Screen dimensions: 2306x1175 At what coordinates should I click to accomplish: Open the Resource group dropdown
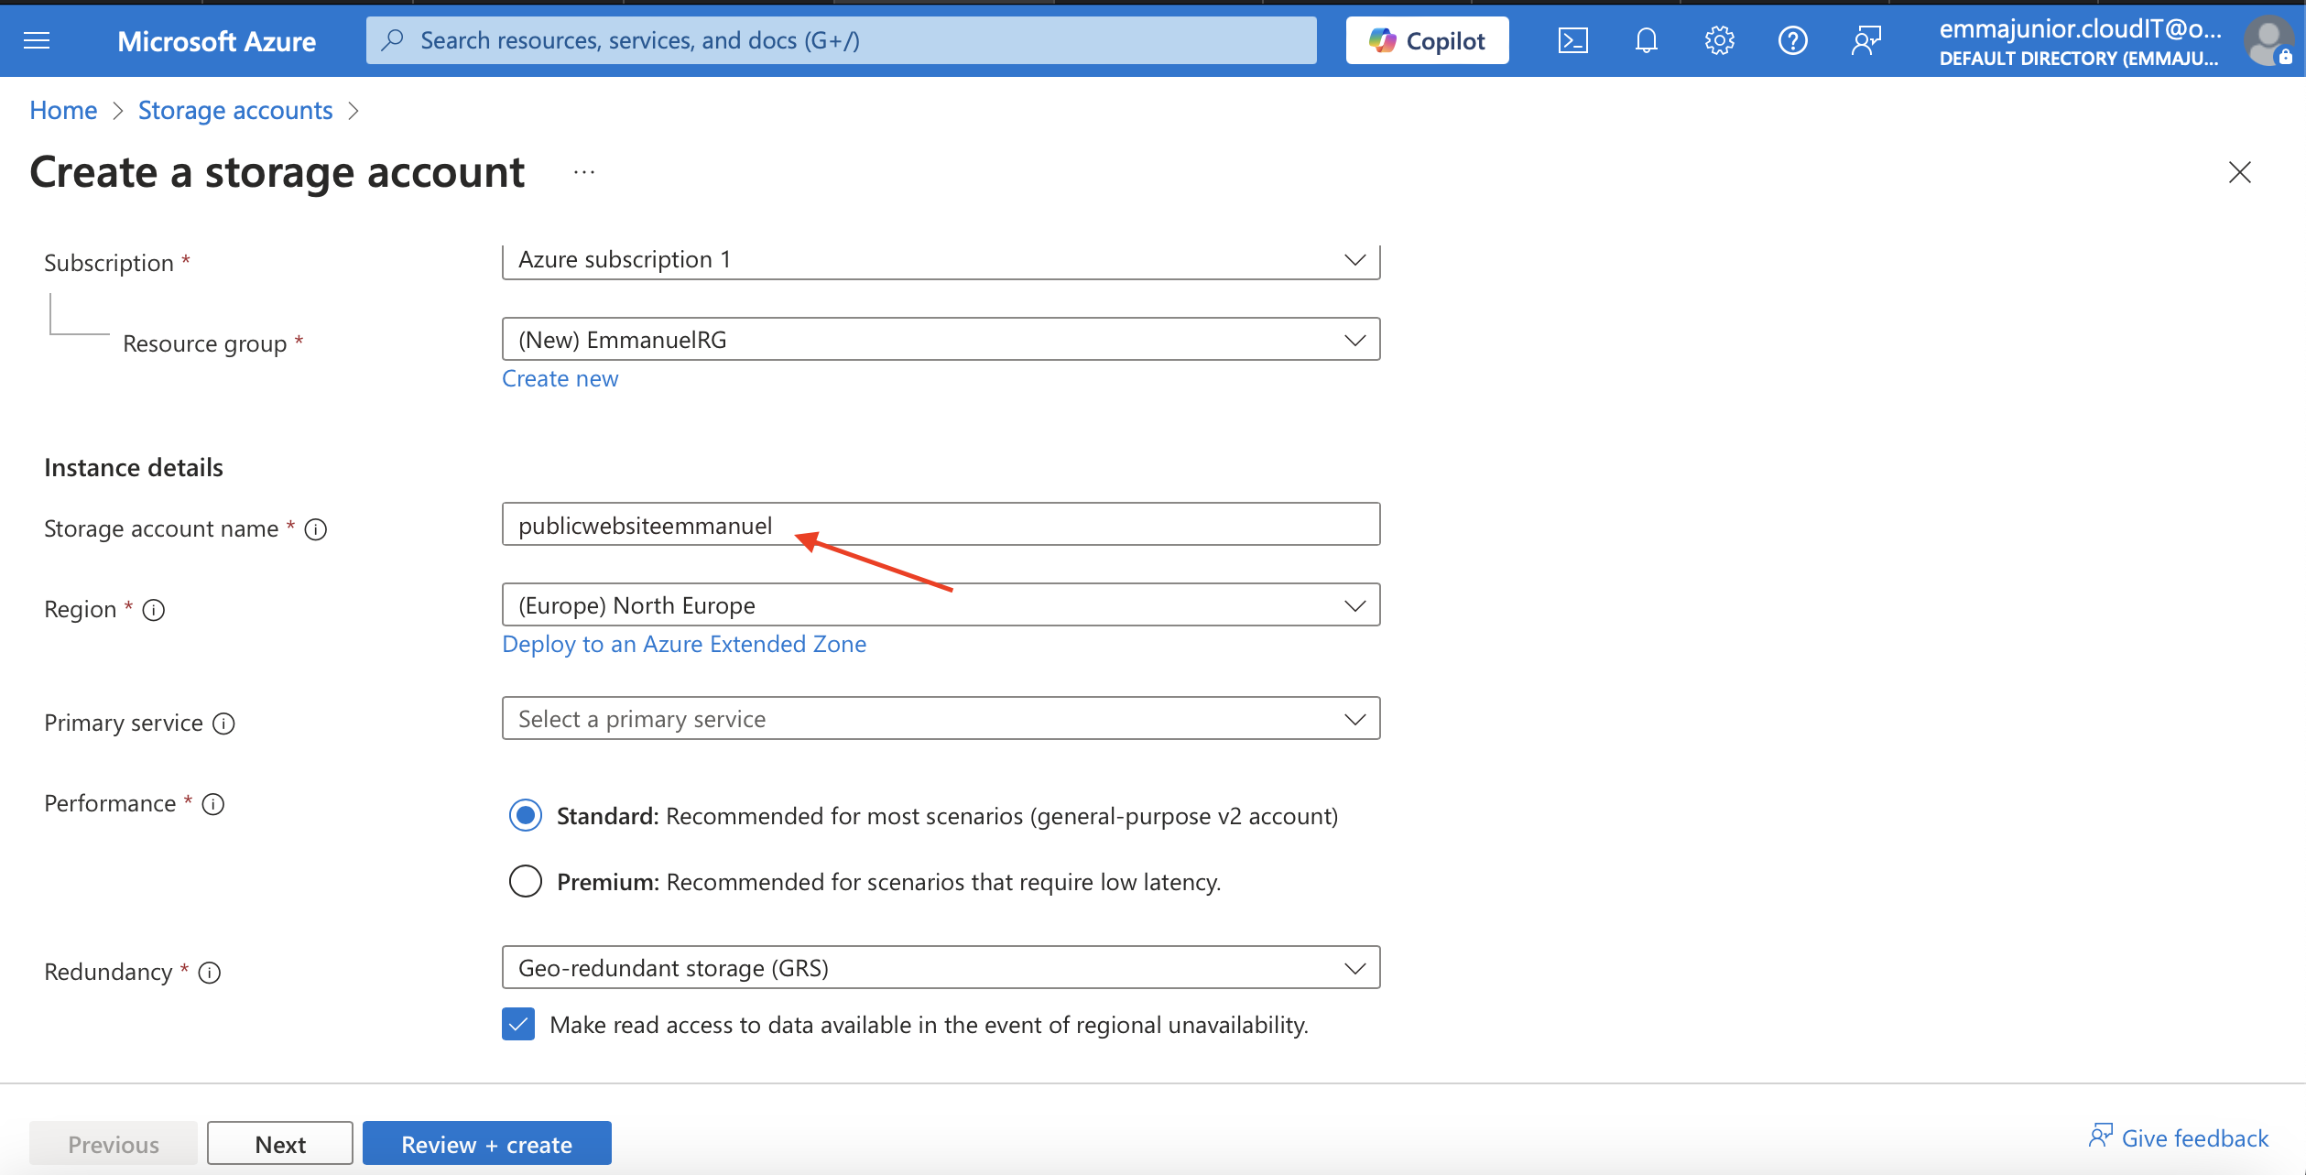[941, 340]
